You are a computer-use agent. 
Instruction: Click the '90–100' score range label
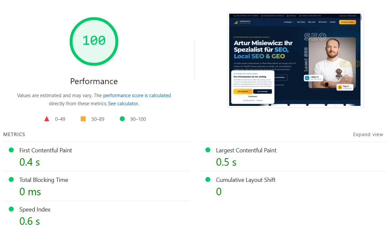(x=138, y=119)
